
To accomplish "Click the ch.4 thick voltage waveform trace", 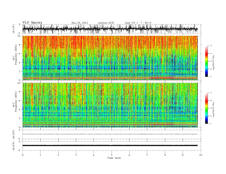I will click(110, 146).
